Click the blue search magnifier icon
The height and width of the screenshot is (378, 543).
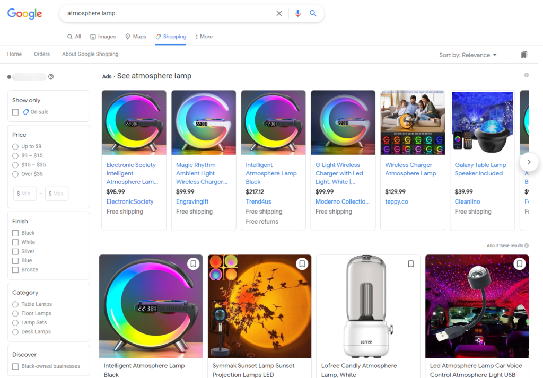(x=313, y=13)
